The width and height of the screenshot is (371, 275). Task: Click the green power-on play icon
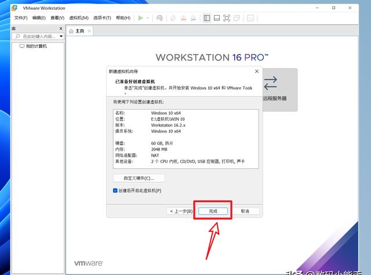(140, 18)
